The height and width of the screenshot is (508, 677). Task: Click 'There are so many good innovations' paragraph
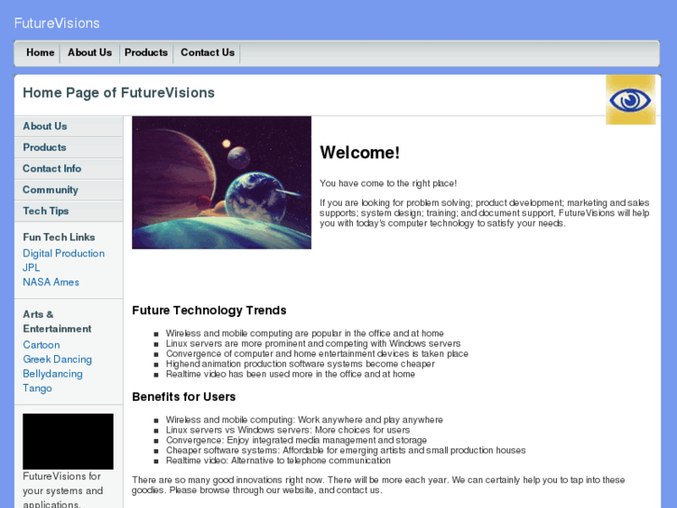coord(378,485)
